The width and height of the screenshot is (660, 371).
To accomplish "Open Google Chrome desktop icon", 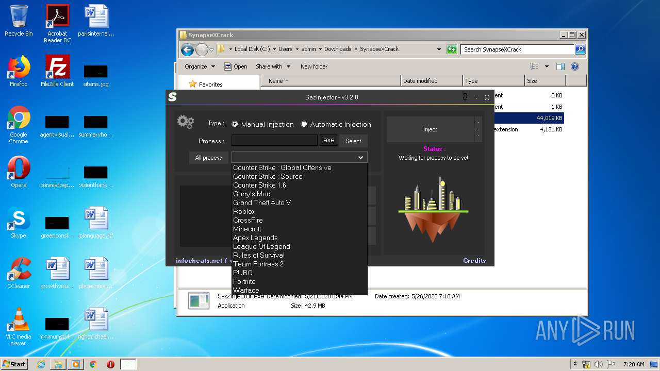I will 19,125.
